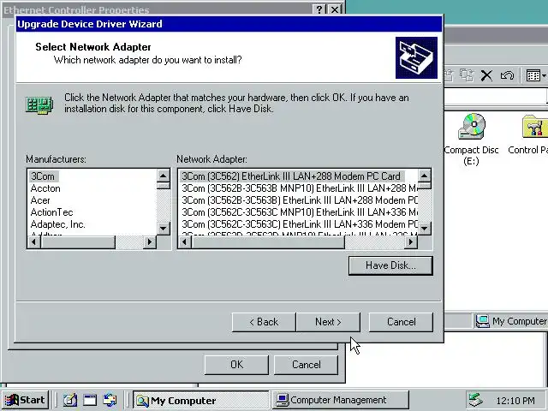548x411 pixels.
Task: Click the network adapter card icon
Action: [39, 104]
